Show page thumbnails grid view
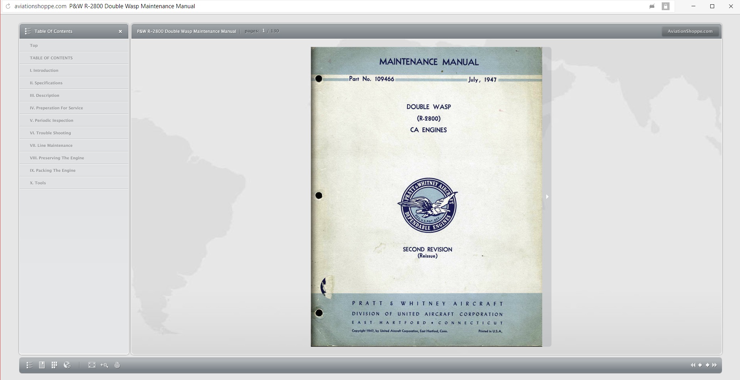 [x=54, y=365]
